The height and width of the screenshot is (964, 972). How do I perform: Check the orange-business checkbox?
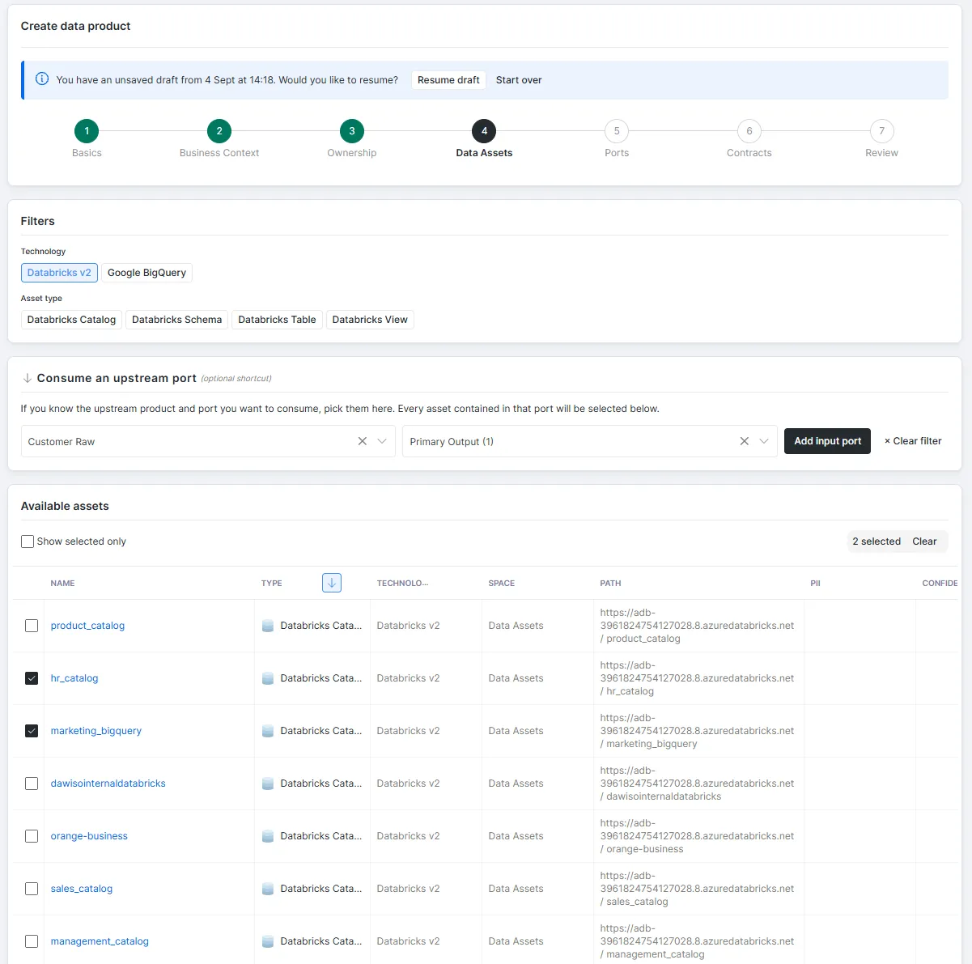[x=32, y=836]
